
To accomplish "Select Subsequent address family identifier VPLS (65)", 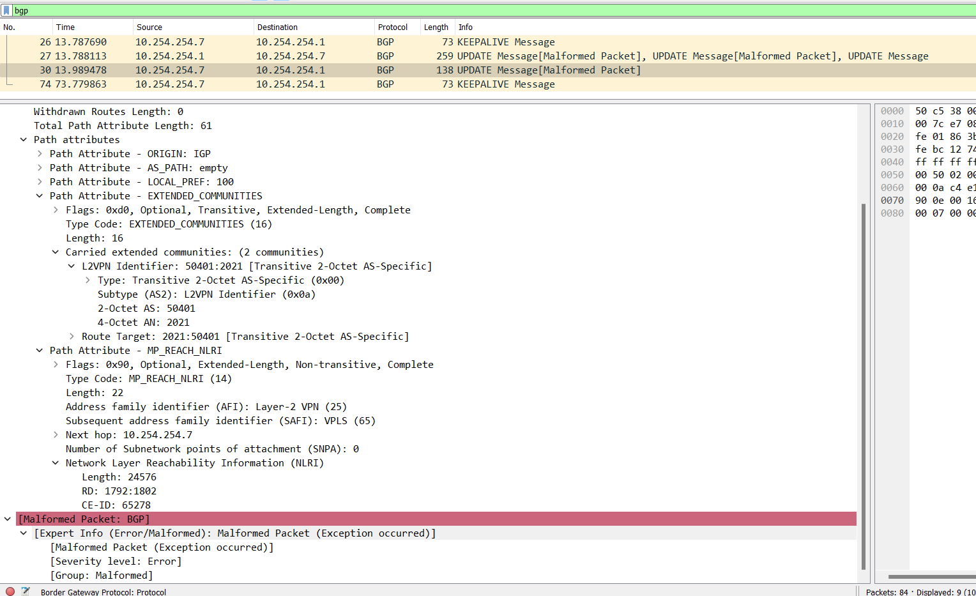I will (x=220, y=421).
